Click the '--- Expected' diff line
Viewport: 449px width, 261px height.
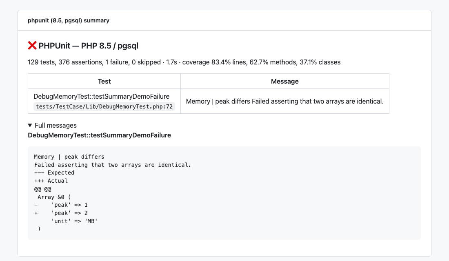54,173
